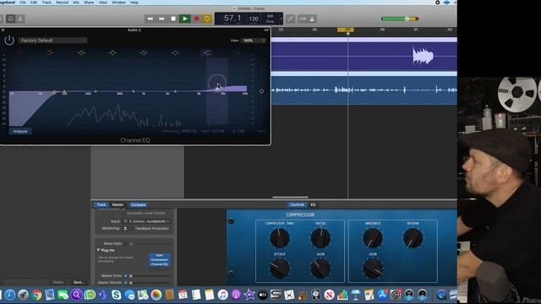The image size is (541, 304).
Task: Select the Track tab in Smart Controls
Action: point(101,204)
